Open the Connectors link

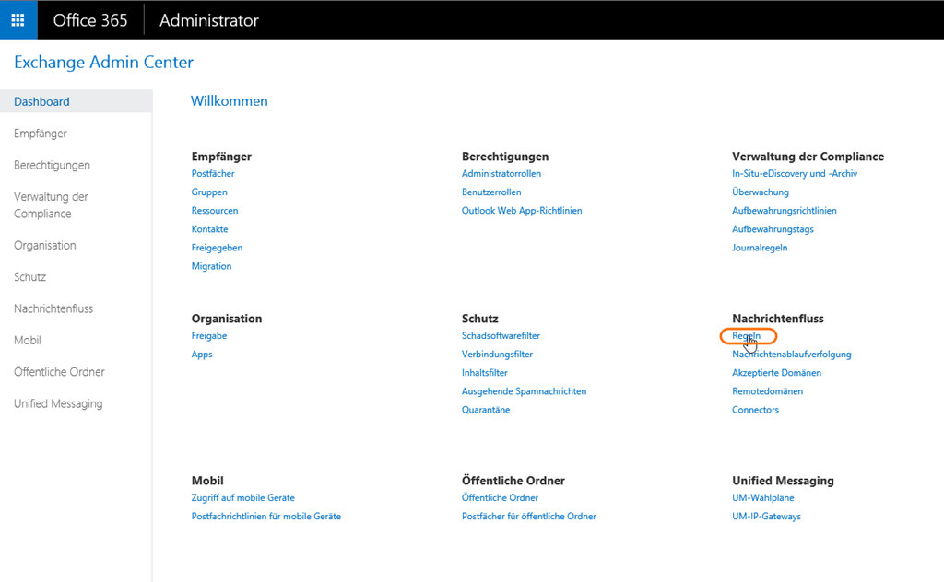coord(755,410)
